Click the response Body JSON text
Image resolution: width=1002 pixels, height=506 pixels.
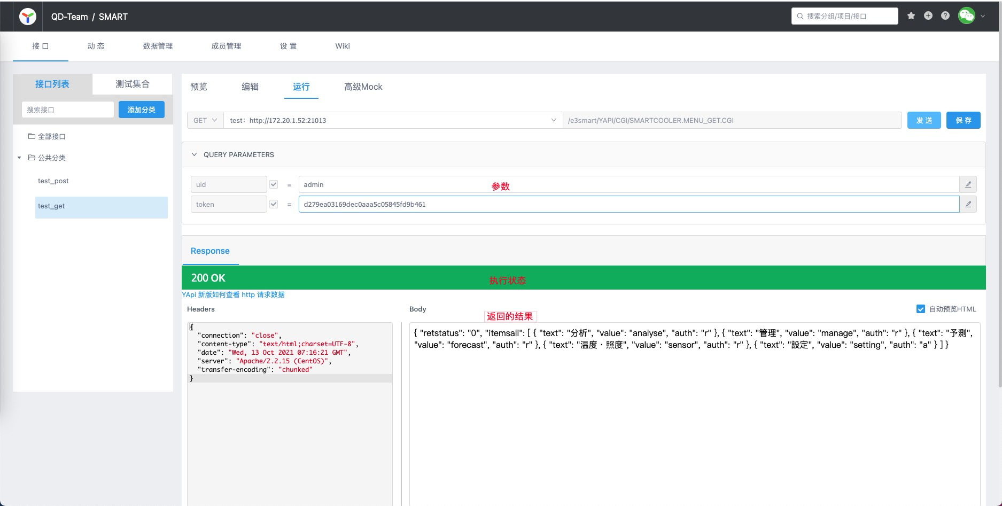(x=694, y=339)
